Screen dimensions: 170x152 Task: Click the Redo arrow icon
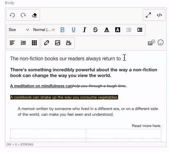23,15
